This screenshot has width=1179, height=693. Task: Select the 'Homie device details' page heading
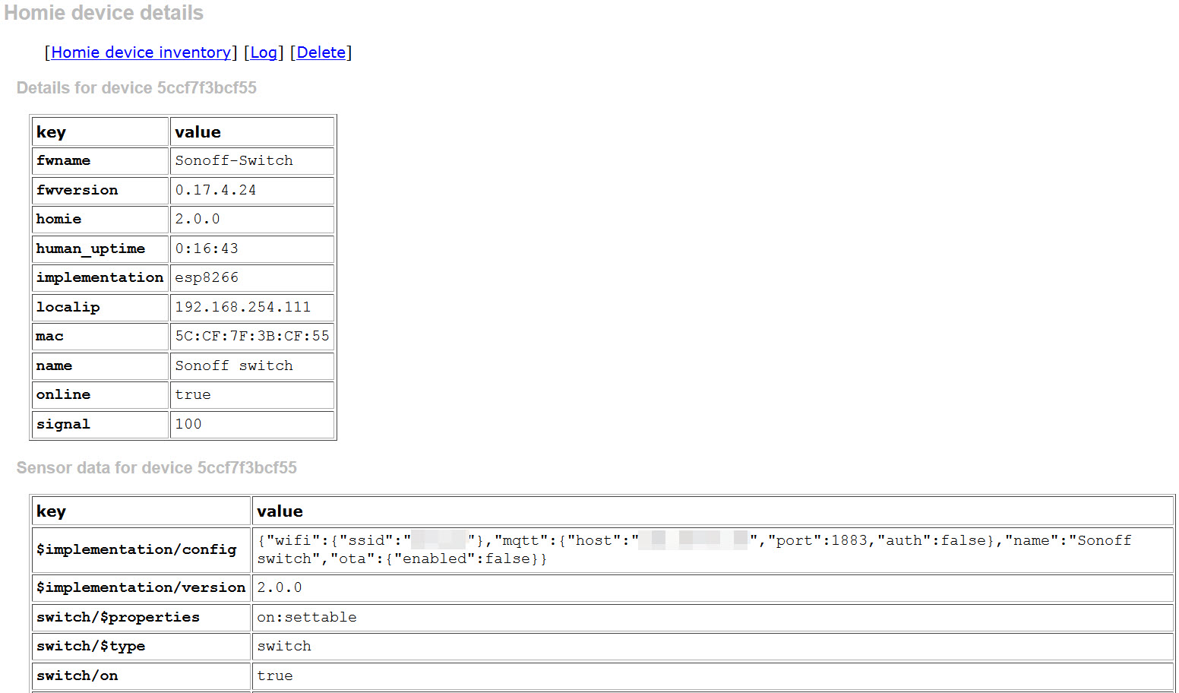pos(104,13)
